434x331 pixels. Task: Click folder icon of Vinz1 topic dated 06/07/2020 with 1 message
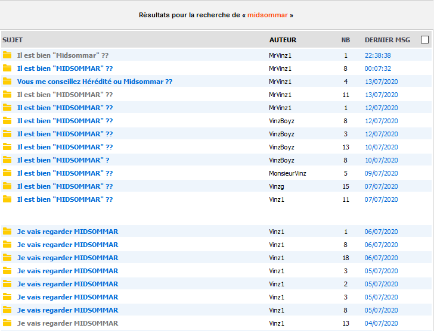pyautogui.click(x=7, y=232)
